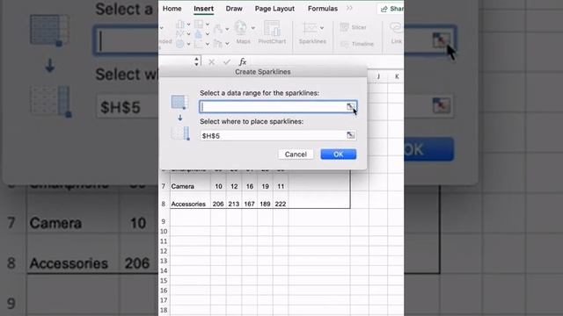
Task: Open the column chart dropdown arrow
Action: 188,25
